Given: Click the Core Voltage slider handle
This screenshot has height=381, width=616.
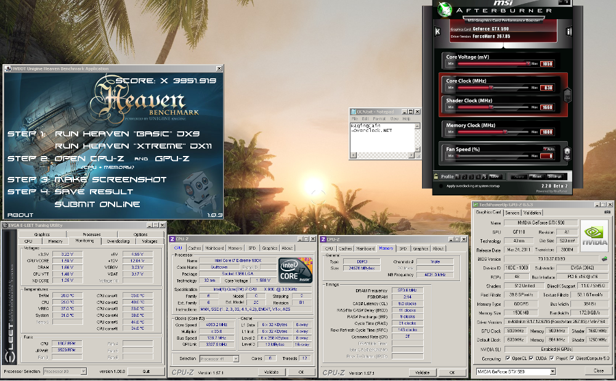Looking at the screenshot, I should [x=528, y=63].
